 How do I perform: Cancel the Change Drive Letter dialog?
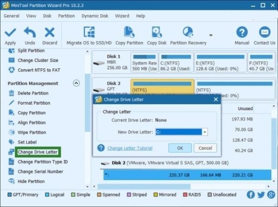pyautogui.click(x=205, y=148)
